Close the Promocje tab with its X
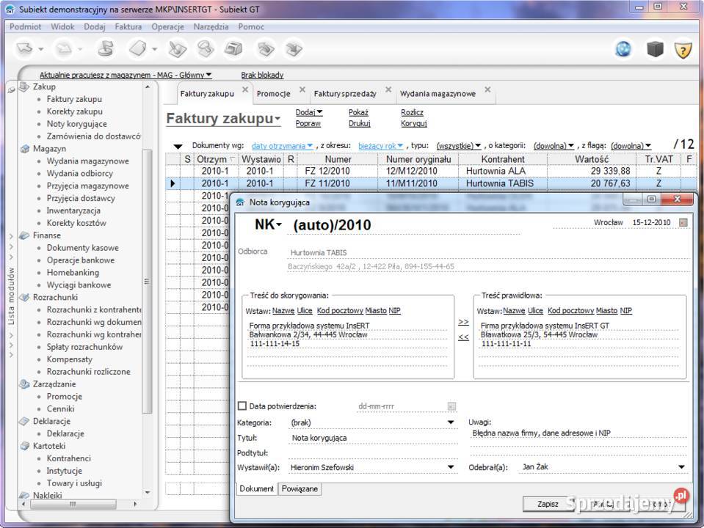This screenshot has height=528, width=704. click(x=302, y=91)
